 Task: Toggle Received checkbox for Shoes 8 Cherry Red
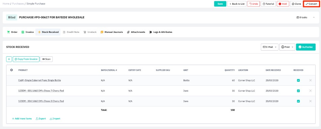298,101
